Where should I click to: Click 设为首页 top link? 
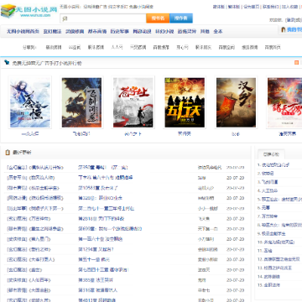point(251,7)
